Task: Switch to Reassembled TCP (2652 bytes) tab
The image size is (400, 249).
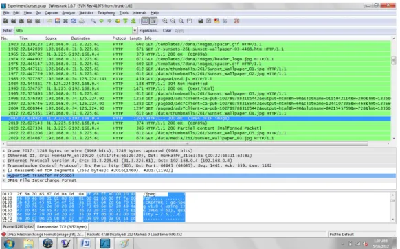Action: (x=62, y=227)
